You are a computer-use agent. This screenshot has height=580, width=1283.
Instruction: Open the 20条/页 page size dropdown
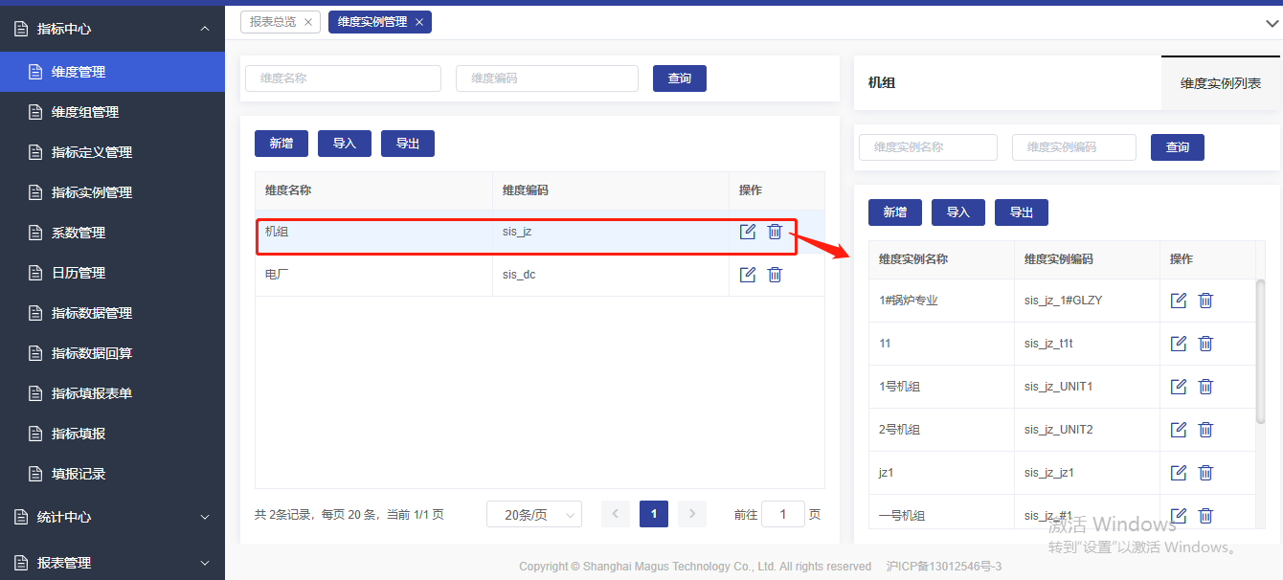pos(533,514)
